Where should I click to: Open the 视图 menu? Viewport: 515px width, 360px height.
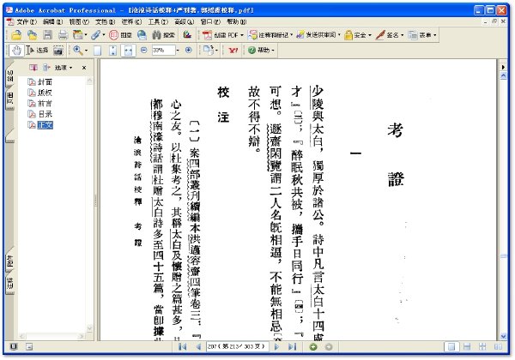79,21
